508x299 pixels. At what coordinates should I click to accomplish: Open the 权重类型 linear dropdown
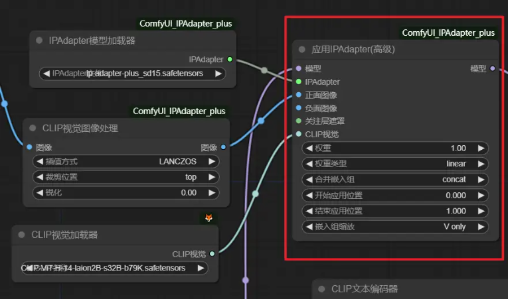point(395,164)
